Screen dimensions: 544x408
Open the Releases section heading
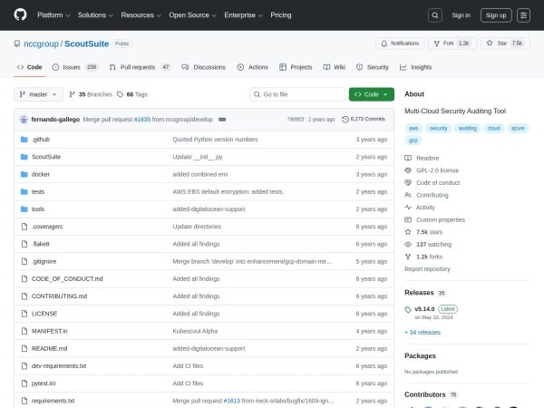pos(419,293)
